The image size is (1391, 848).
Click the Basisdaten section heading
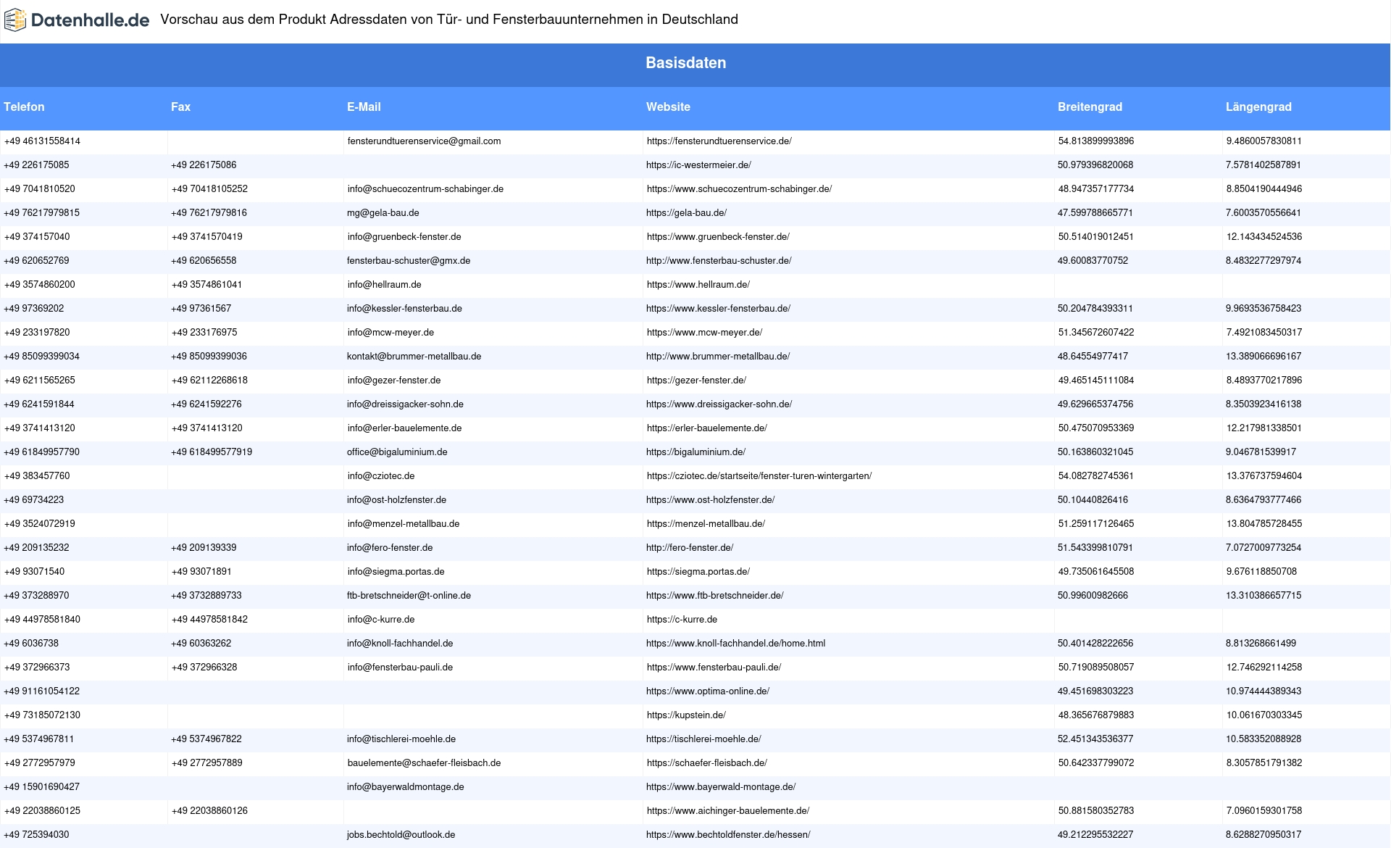point(686,63)
